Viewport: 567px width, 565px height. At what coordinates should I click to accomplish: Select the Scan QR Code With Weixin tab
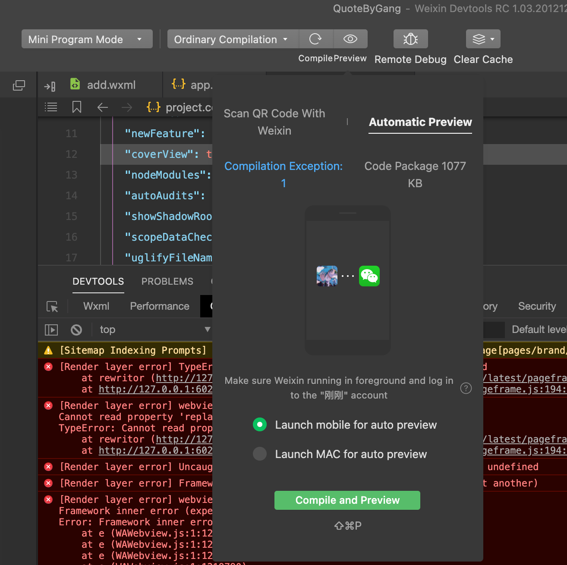click(x=274, y=122)
